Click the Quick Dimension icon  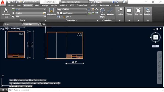pos(64,17)
